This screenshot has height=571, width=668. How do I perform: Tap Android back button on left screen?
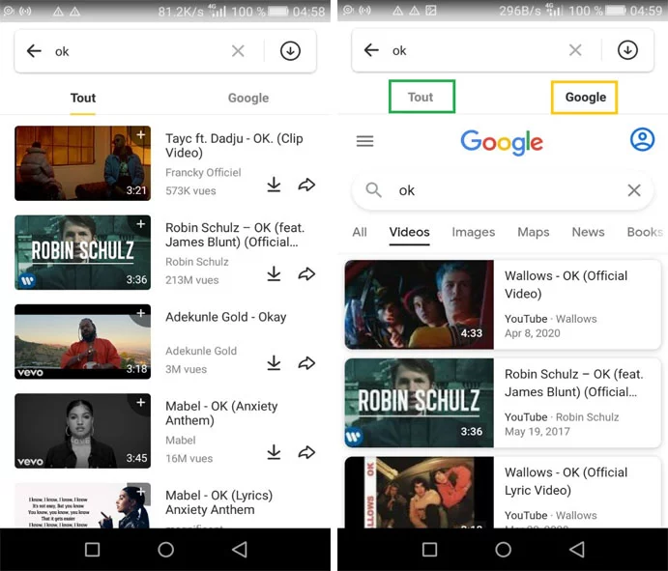click(240, 550)
